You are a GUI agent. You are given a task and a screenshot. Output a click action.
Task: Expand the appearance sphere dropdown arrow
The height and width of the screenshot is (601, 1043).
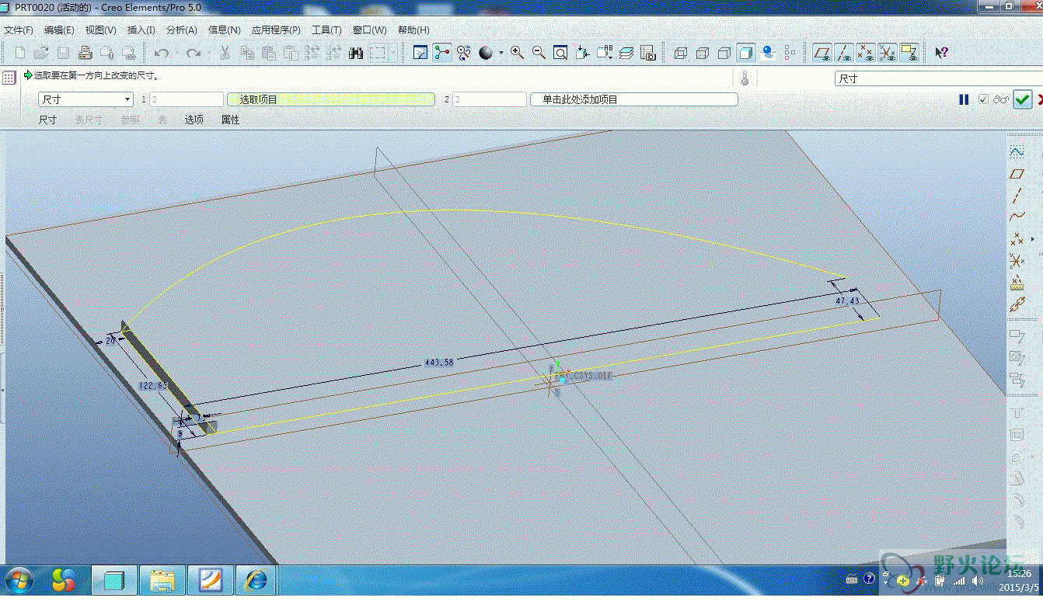click(x=501, y=53)
